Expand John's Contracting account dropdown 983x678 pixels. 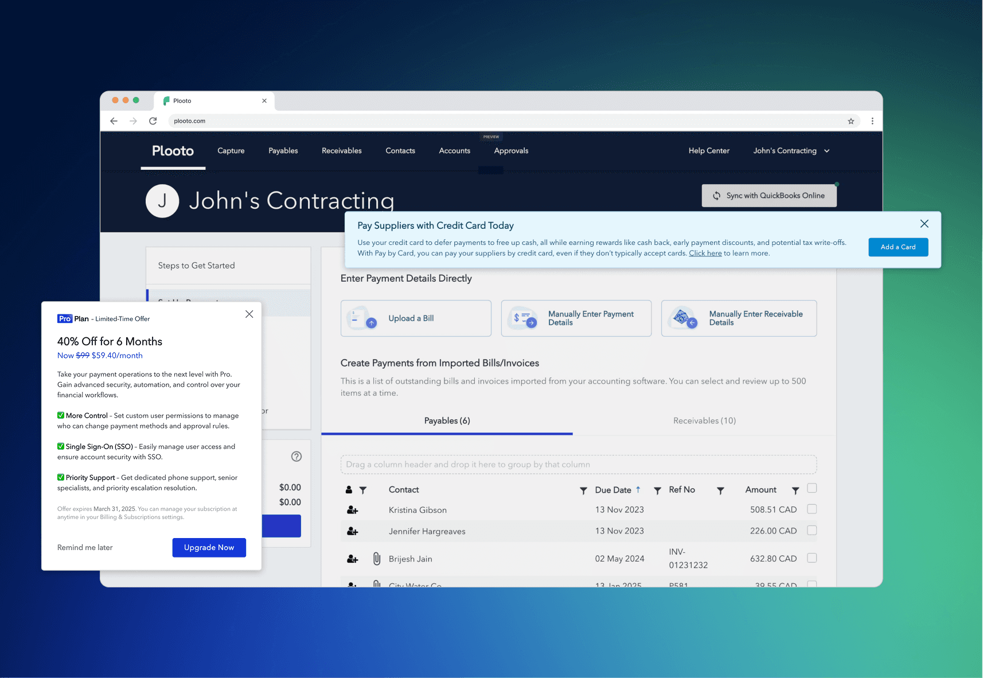827,151
